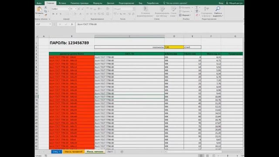This screenshot has width=279, height=157.
Task: Switch to Page Layout view in status bar
Action: click(208, 156)
